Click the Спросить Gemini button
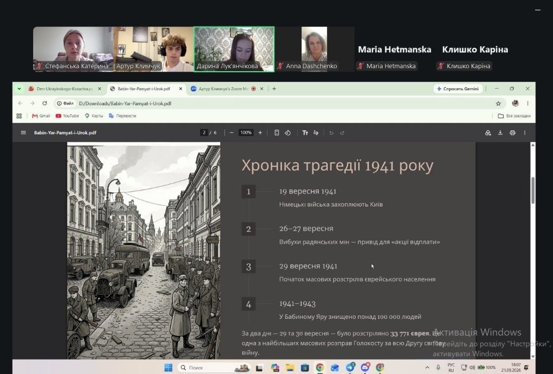 tap(458, 89)
